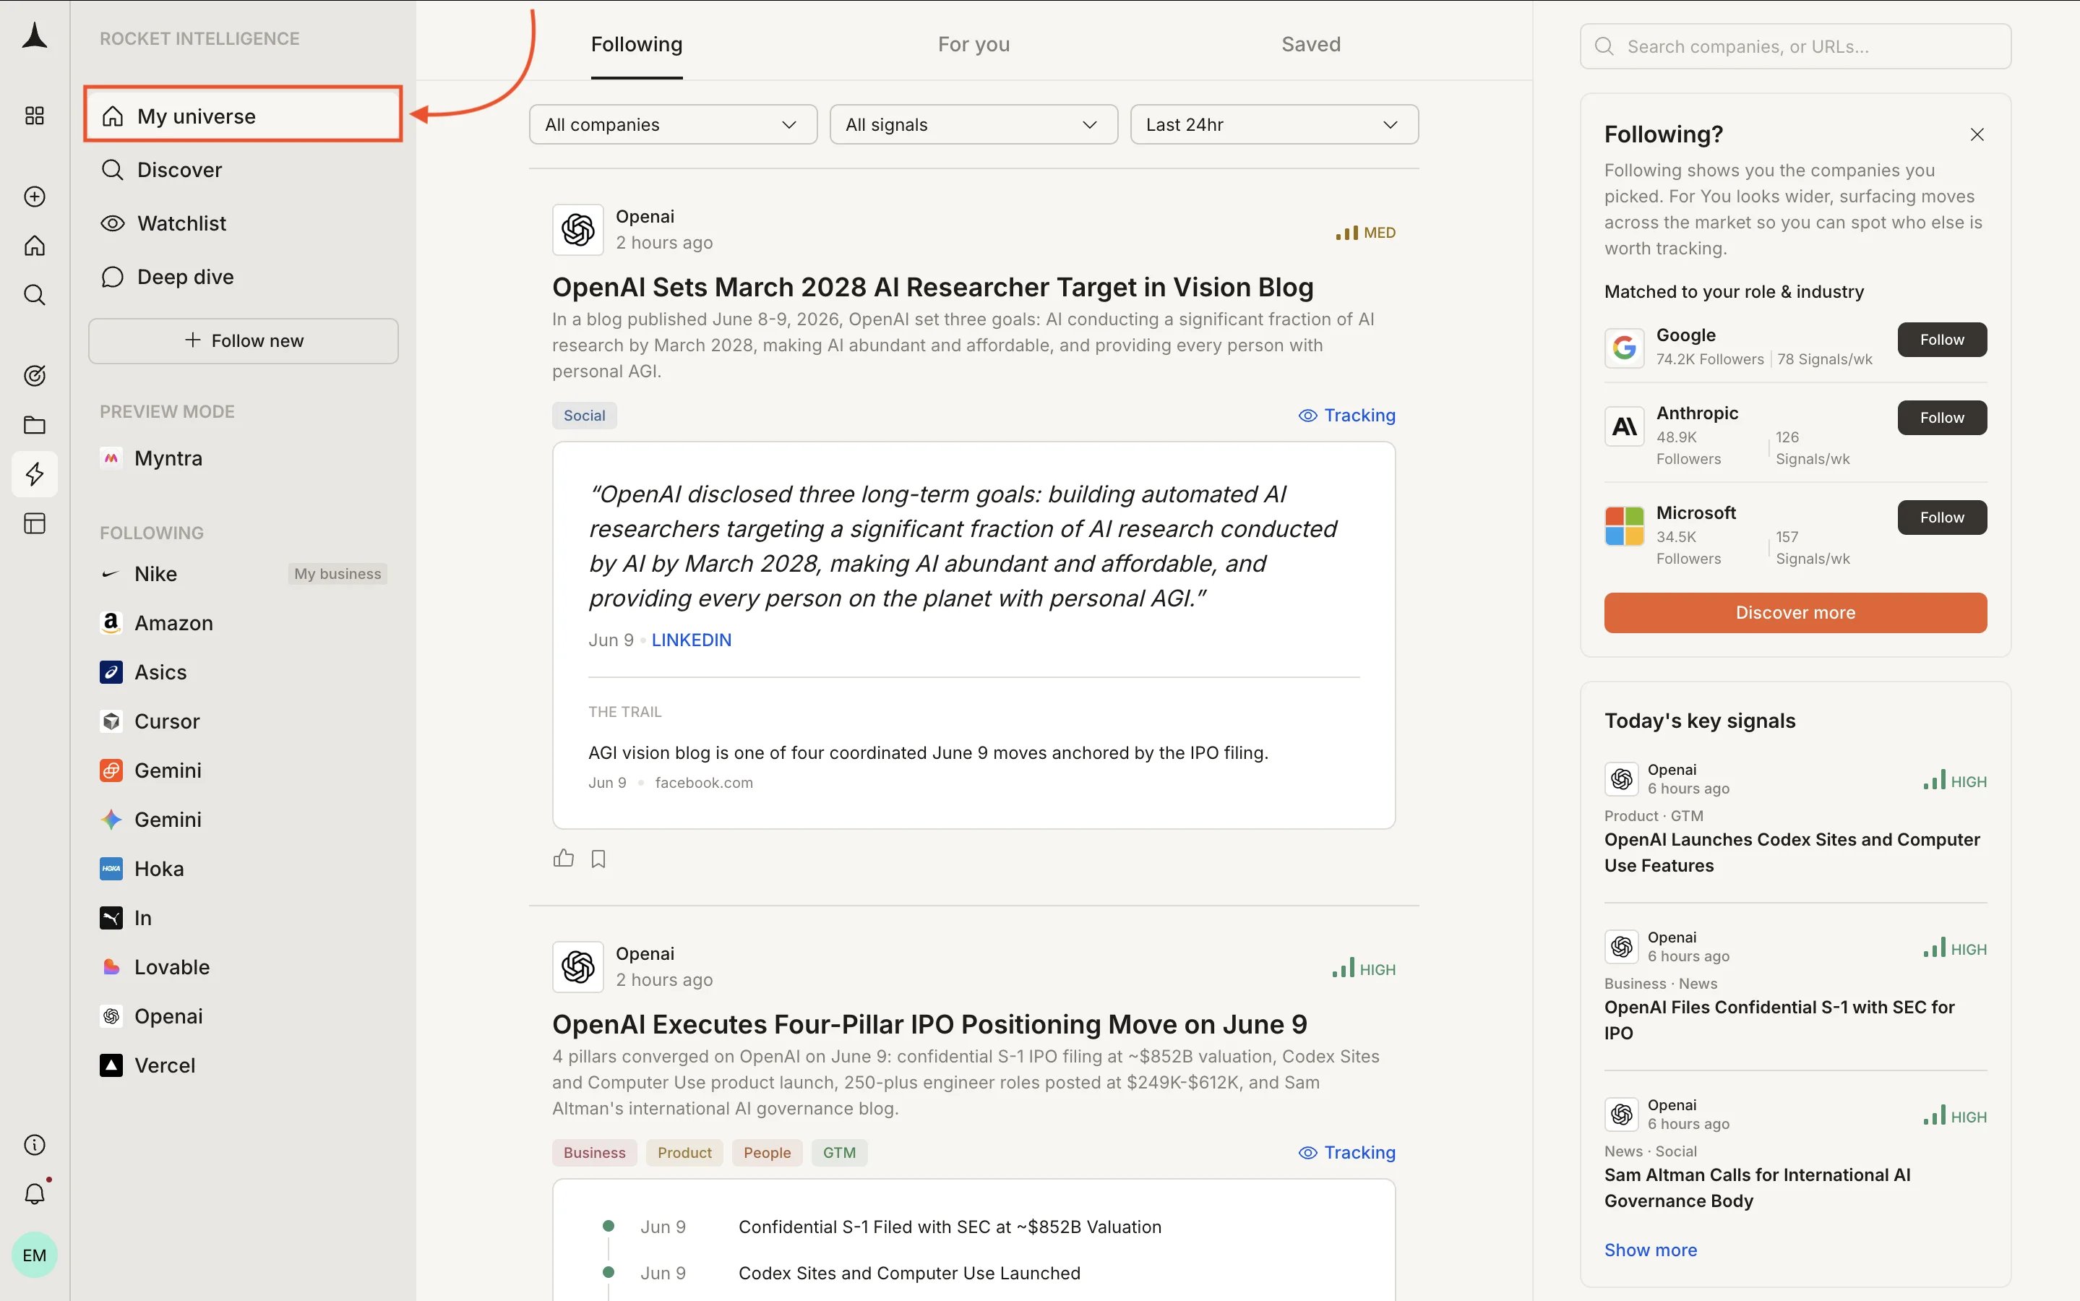Click the Anthropic logo in suggestions
The height and width of the screenshot is (1301, 2080).
point(1624,426)
